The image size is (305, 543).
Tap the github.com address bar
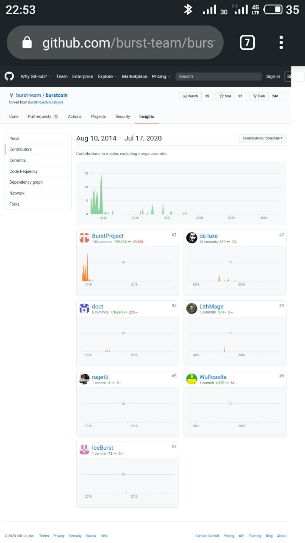(115, 42)
